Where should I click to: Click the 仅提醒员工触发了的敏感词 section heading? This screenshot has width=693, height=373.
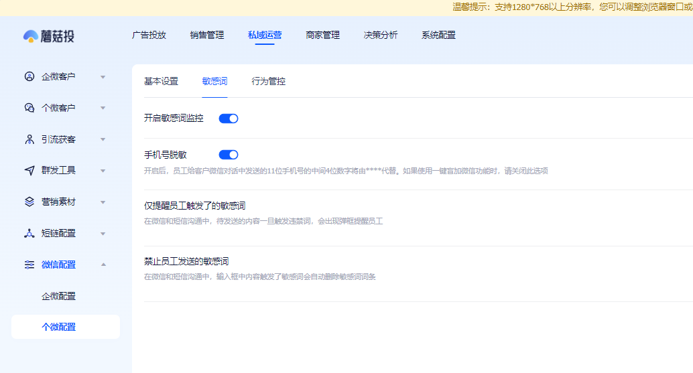click(x=195, y=206)
